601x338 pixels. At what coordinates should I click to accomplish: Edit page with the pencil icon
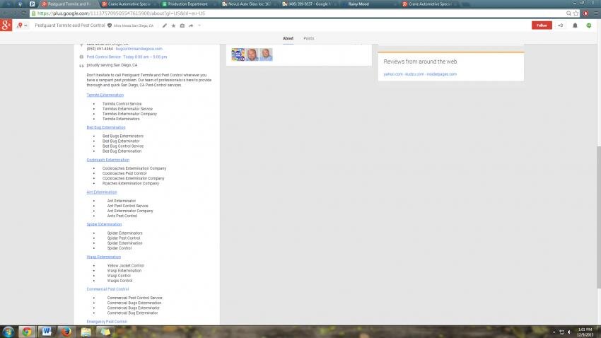[165, 25]
